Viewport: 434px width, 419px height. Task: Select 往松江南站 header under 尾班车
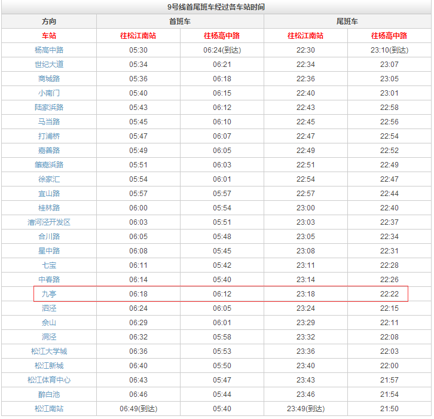tap(305, 36)
